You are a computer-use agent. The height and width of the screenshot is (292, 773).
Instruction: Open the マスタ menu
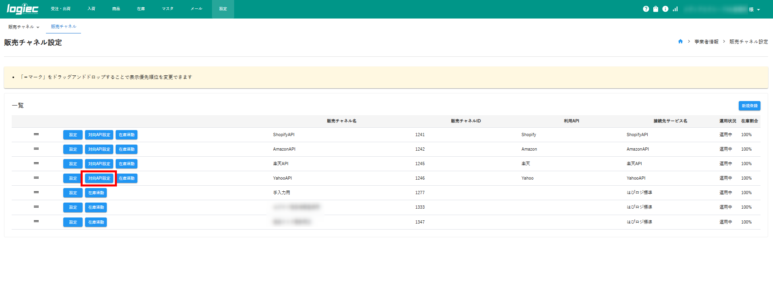[168, 9]
